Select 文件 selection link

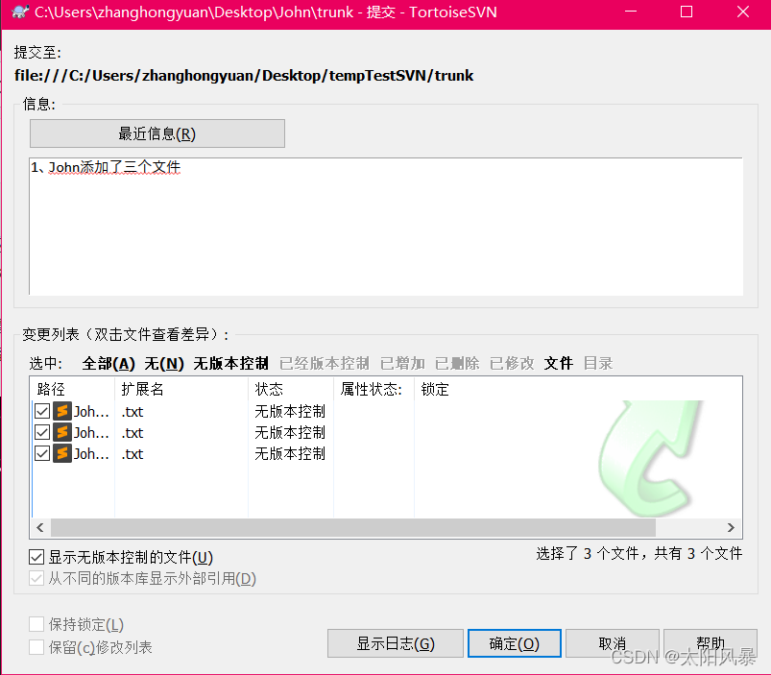pos(559,363)
